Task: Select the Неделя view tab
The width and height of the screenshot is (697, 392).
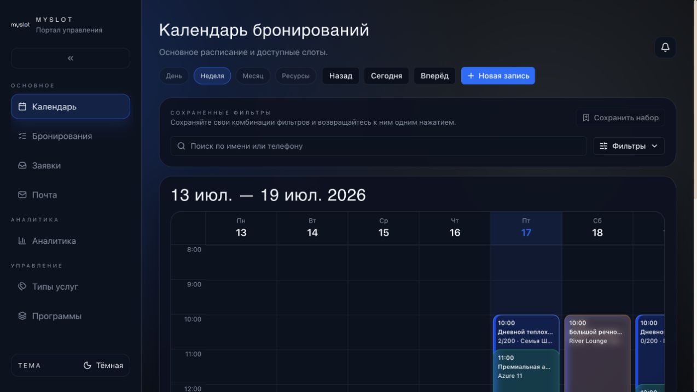Action: (212, 76)
